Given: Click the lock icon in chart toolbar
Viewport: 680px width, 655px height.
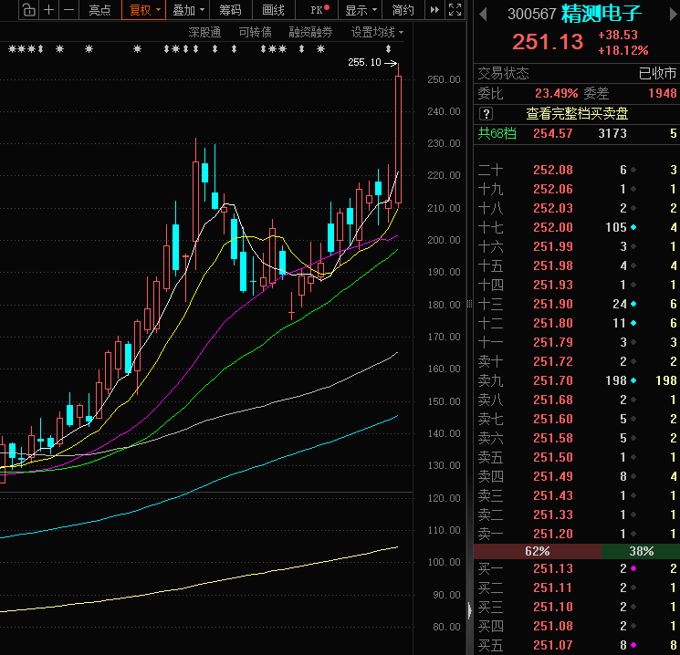Looking at the screenshot, I should [x=28, y=9].
